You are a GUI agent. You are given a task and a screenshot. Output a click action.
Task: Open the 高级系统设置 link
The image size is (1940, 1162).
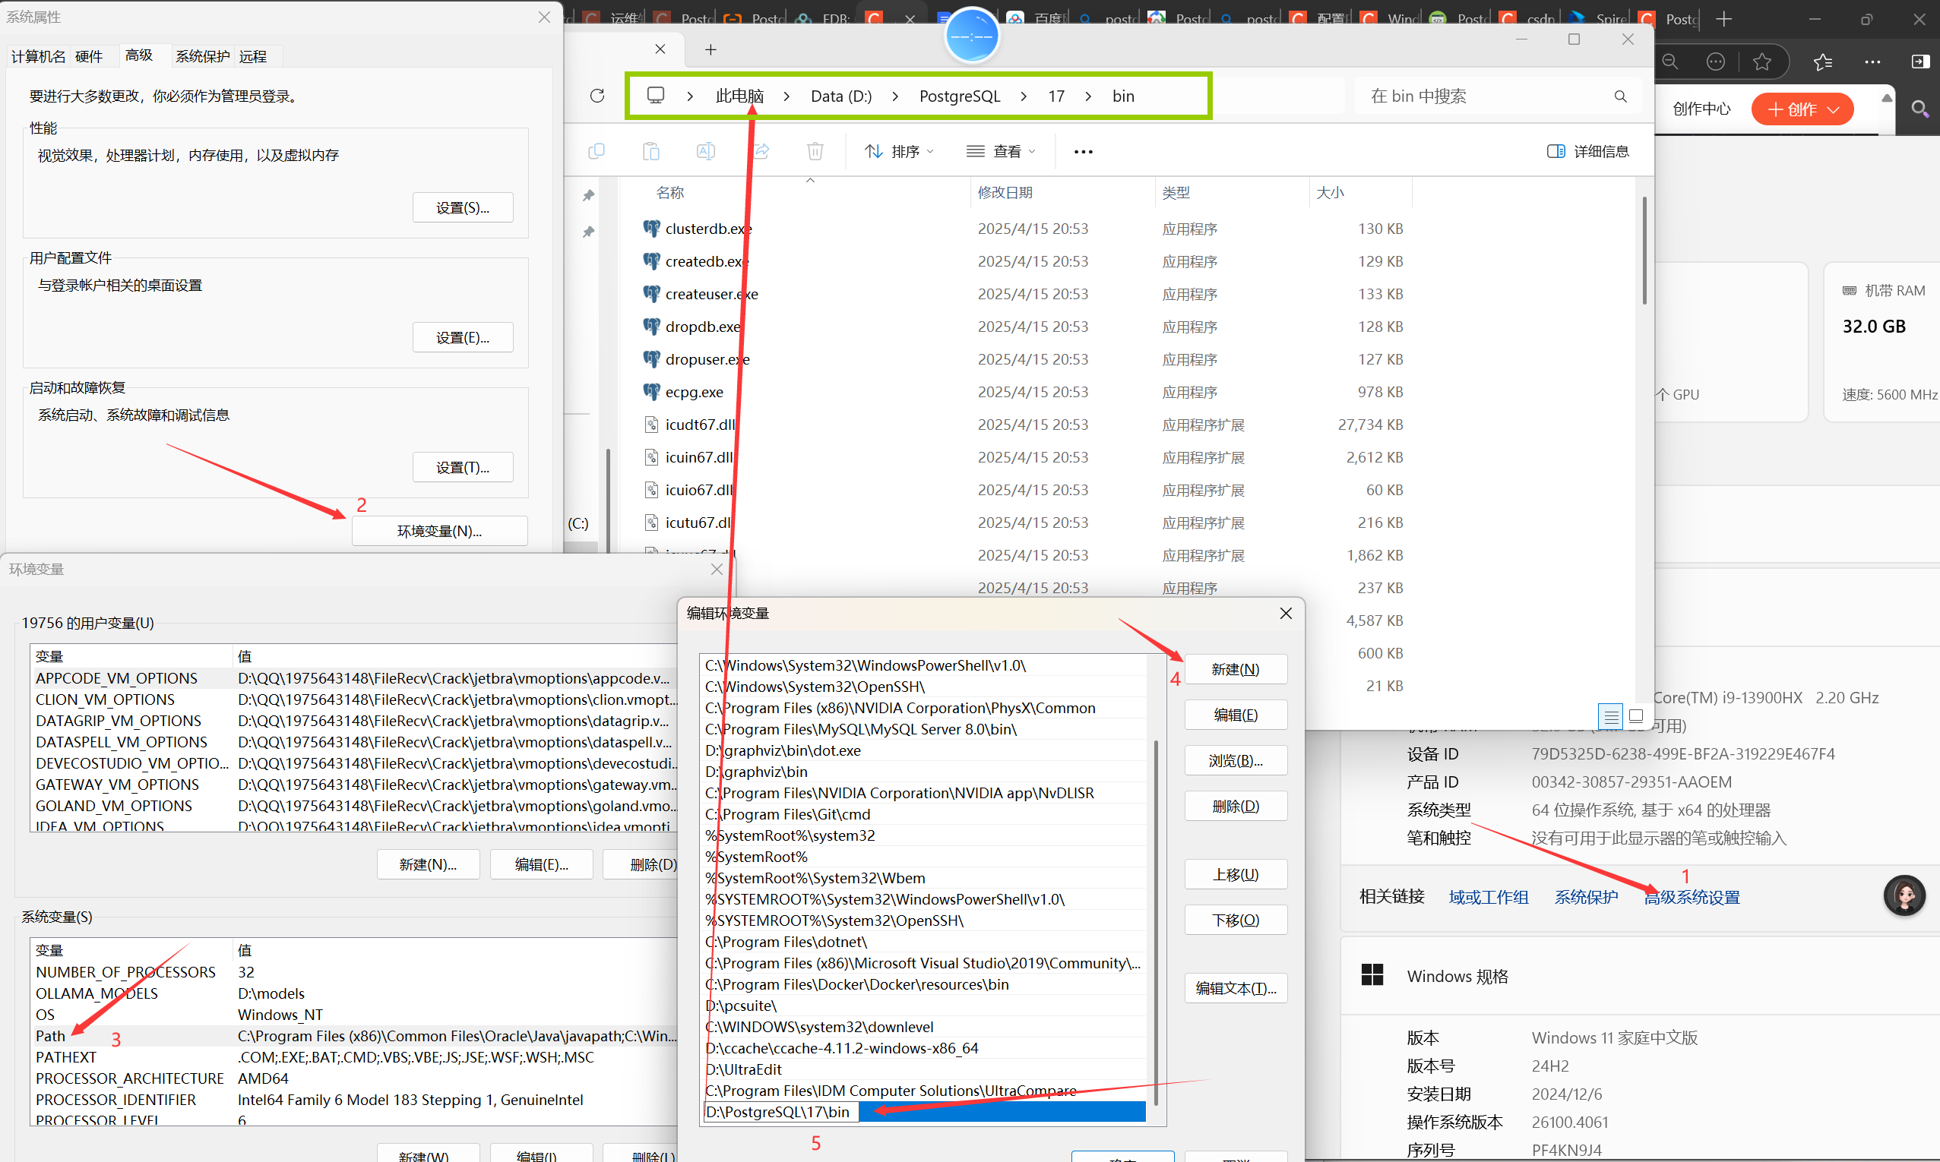tap(1692, 898)
